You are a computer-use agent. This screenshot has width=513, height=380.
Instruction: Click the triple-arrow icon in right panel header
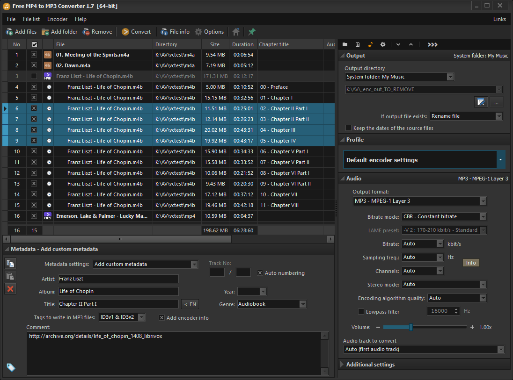tap(432, 44)
